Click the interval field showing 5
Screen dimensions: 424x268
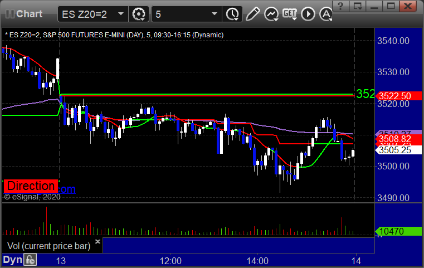[187, 14]
